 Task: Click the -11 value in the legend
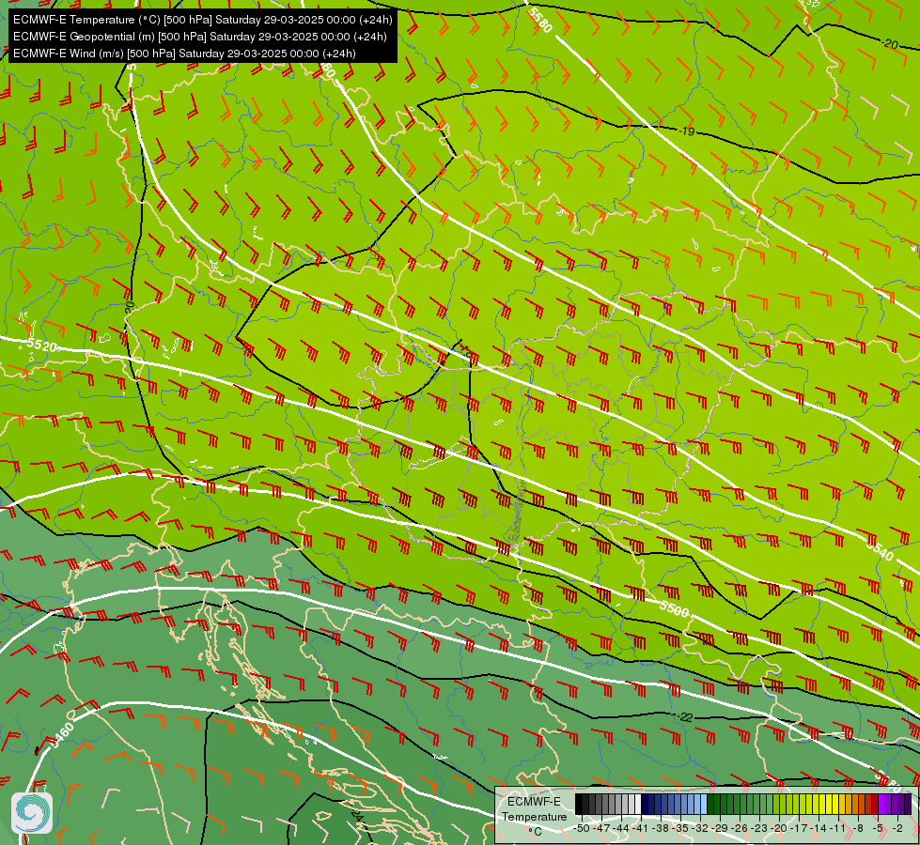point(838,828)
